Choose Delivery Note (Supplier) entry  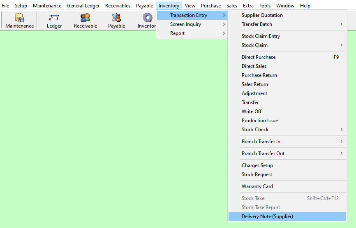pyautogui.click(x=287, y=216)
